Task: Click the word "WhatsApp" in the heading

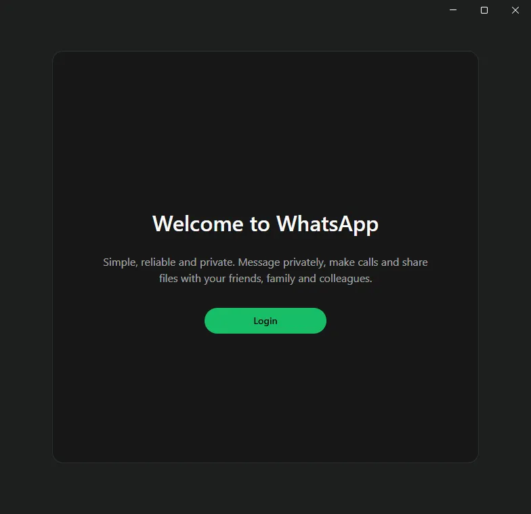Action: click(327, 224)
